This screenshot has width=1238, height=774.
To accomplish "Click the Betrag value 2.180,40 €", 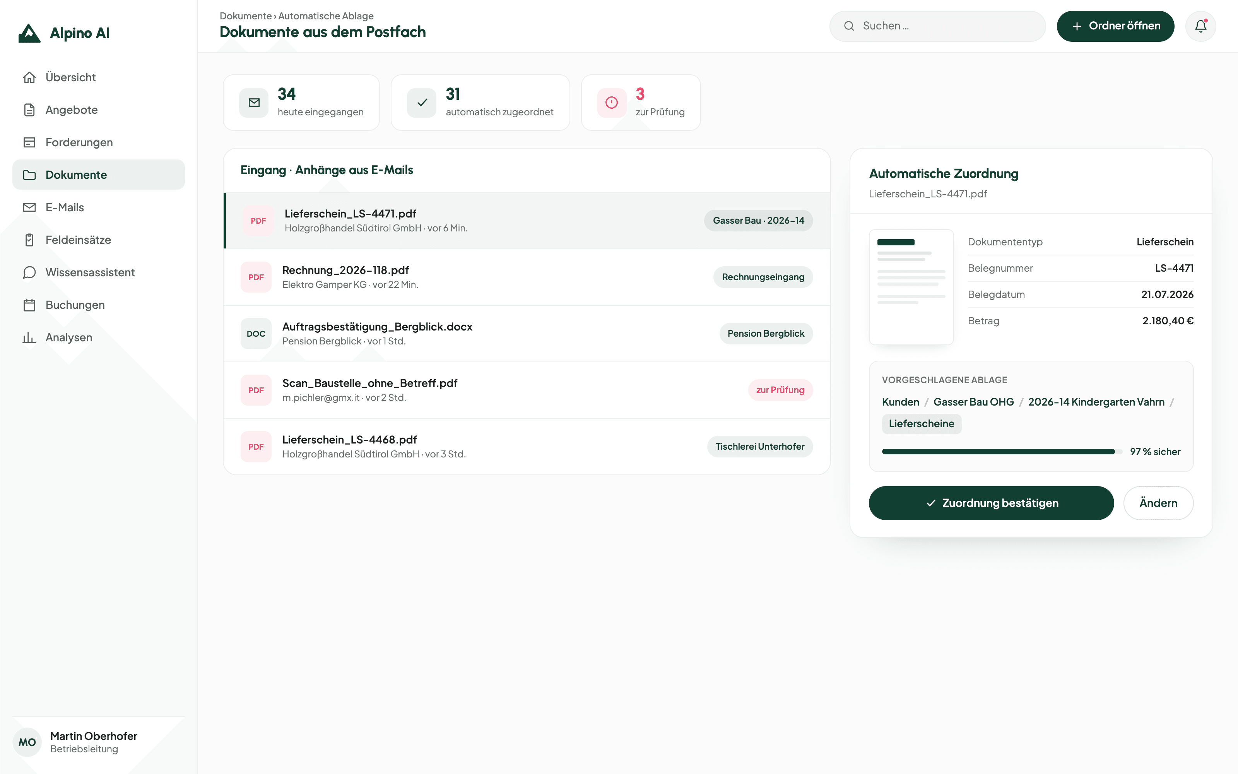I will pyautogui.click(x=1168, y=321).
